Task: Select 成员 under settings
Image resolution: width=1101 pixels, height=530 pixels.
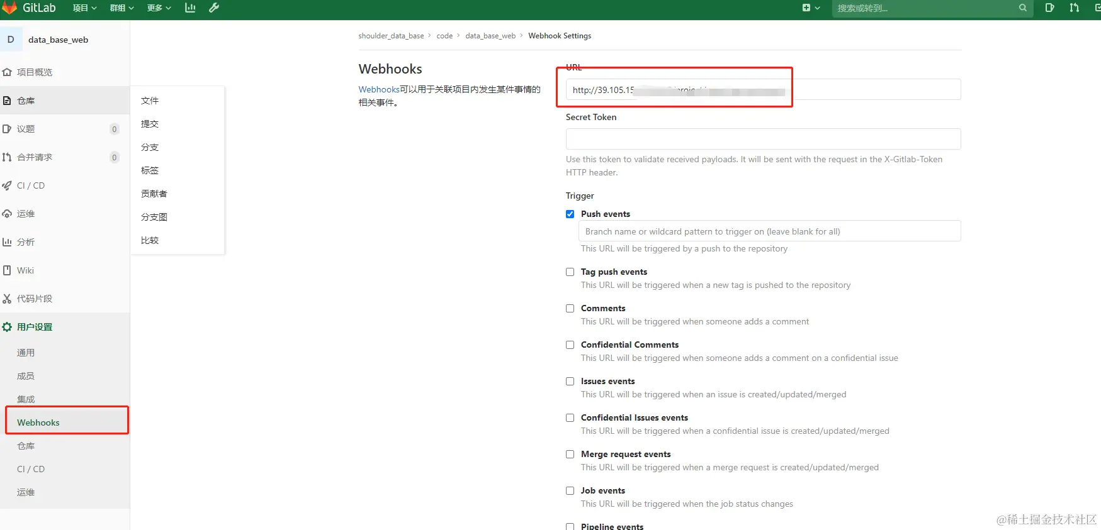Action: tap(26, 376)
